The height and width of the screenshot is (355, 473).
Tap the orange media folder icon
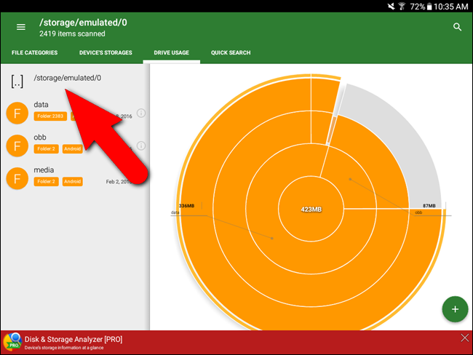tap(17, 178)
